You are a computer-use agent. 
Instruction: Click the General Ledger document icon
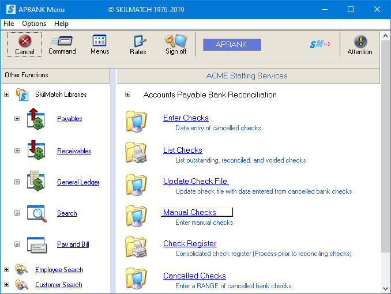[x=36, y=181]
